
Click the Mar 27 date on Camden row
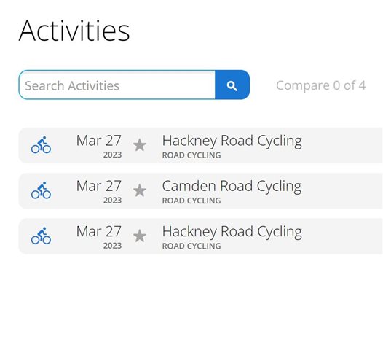99,186
